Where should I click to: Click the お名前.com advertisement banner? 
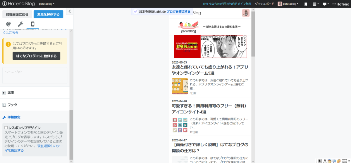click(210, 47)
